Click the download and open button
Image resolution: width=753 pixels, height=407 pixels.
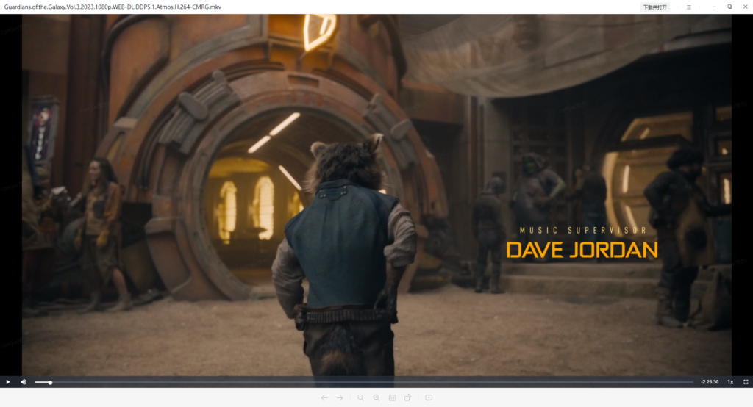tap(655, 7)
